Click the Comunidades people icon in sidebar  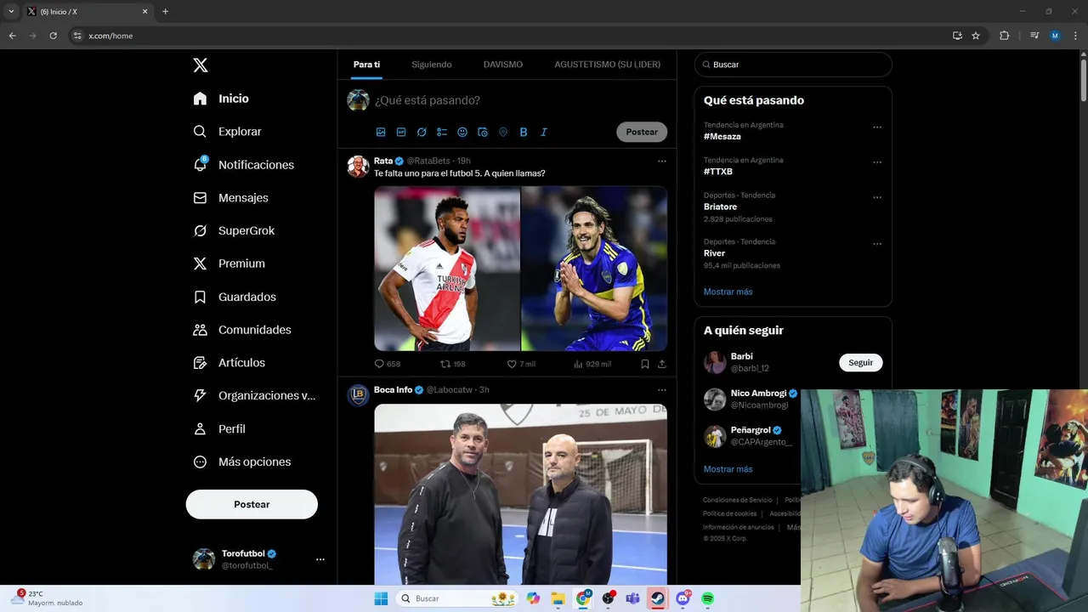(x=200, y=330)
